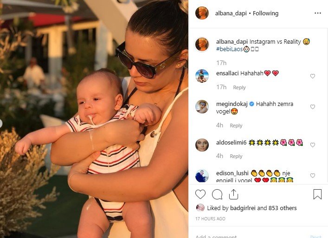Open megindokaj's profile avatar
This screenshot has height=238, width=328.
coord(202,107)
